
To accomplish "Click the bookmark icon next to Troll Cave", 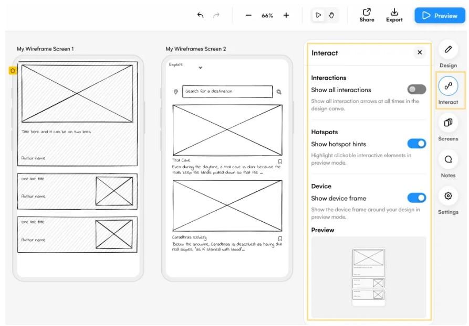I will pyautogui.click(x=280, y=161).
